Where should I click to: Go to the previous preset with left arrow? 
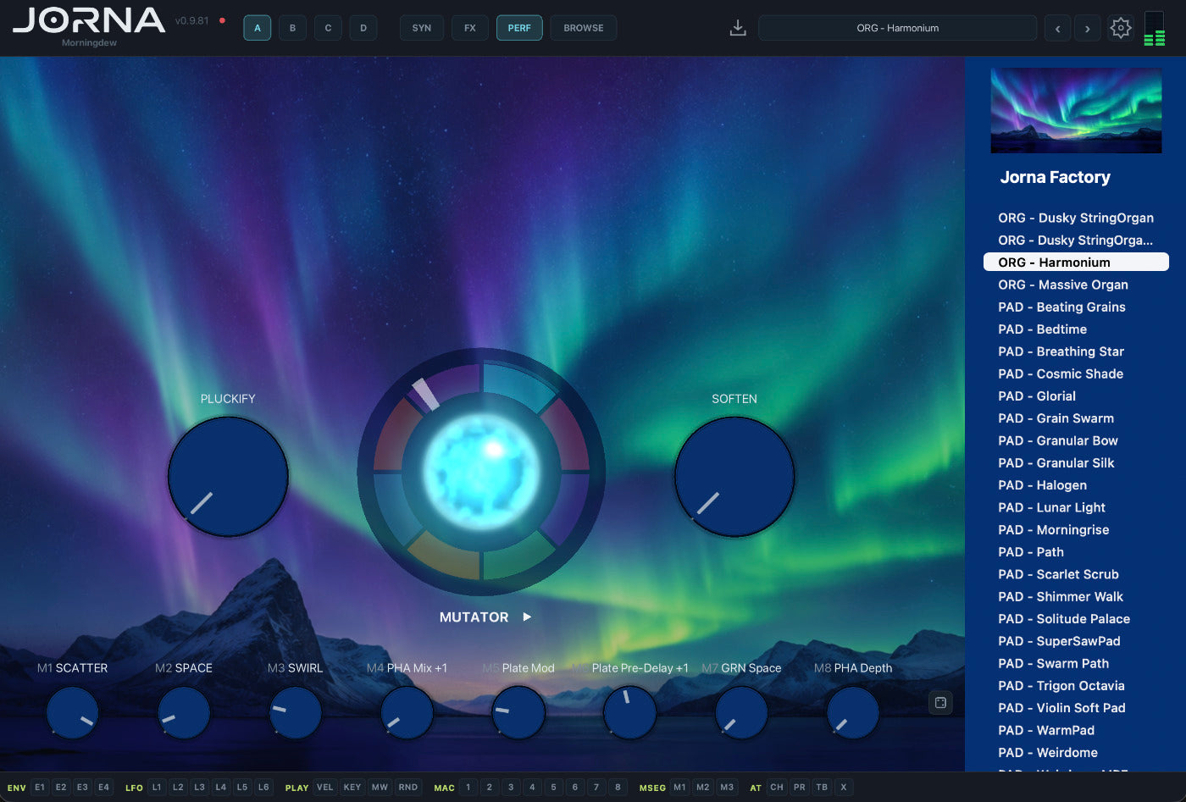click(x=1057, y=28)
